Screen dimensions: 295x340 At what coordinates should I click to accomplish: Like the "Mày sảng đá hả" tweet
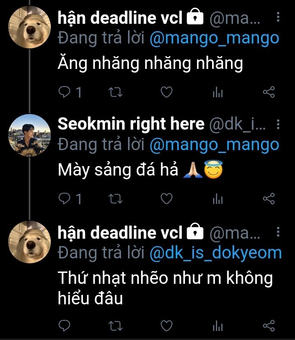pos(166,199)
